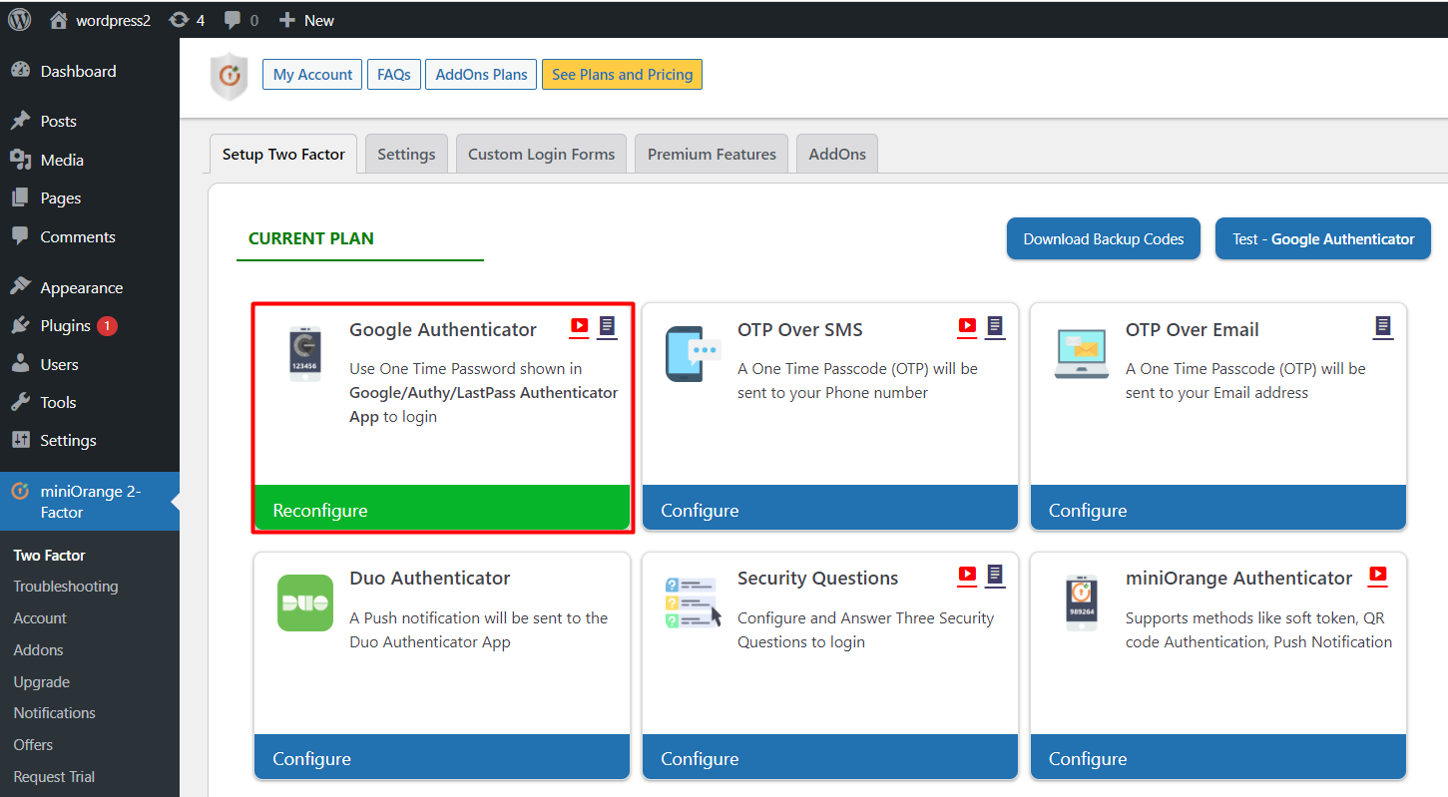Open Upgrade submenu item
Screen dimensions: 1448x797
(42, 682)
